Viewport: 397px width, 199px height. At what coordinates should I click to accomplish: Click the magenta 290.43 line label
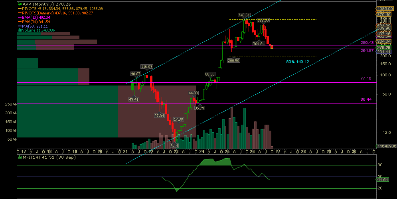tap(367, 43)
